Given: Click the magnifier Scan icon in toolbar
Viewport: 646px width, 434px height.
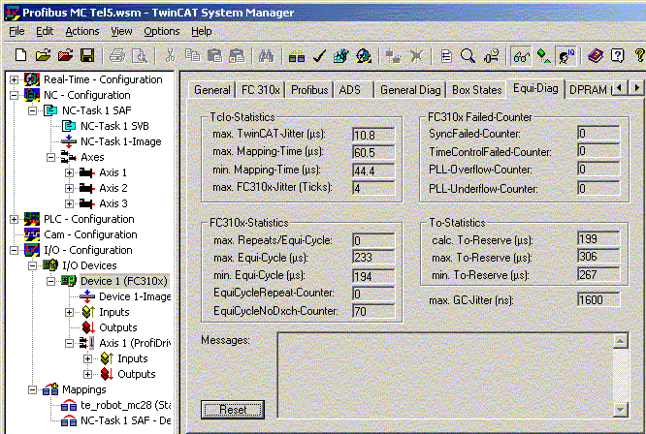Looking at the screenshot, I should pos(468,55).
